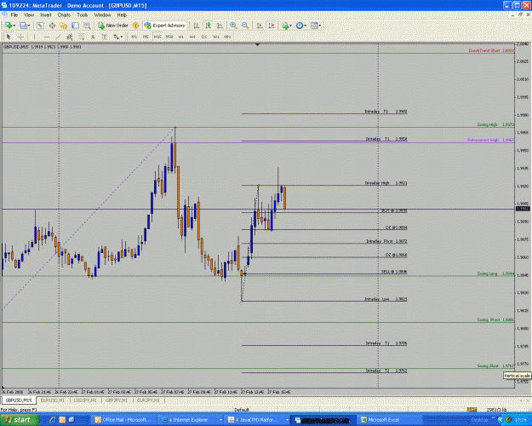
Task: Open the Windows start button
Action: (x=20, y=420)
